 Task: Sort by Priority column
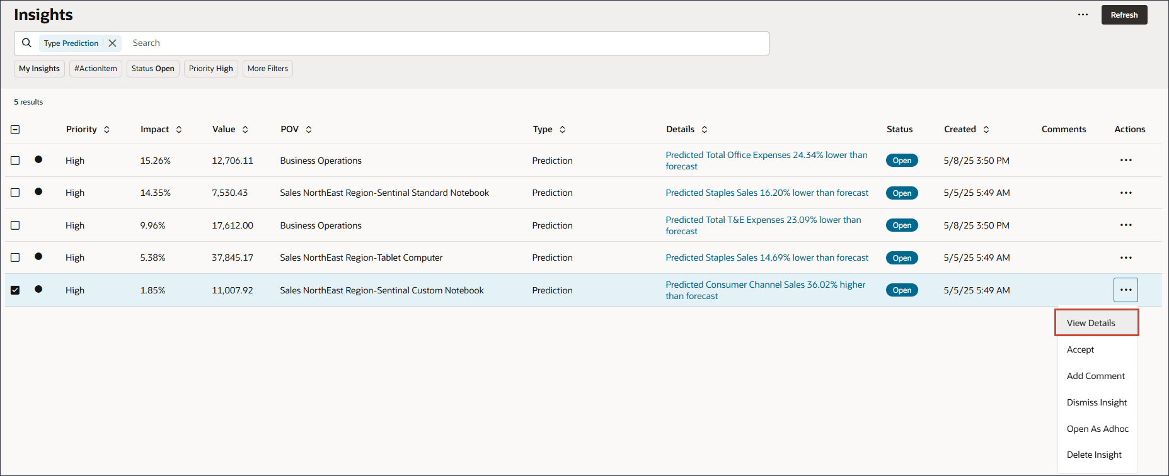pyautogui.click(x=107, y=130)
